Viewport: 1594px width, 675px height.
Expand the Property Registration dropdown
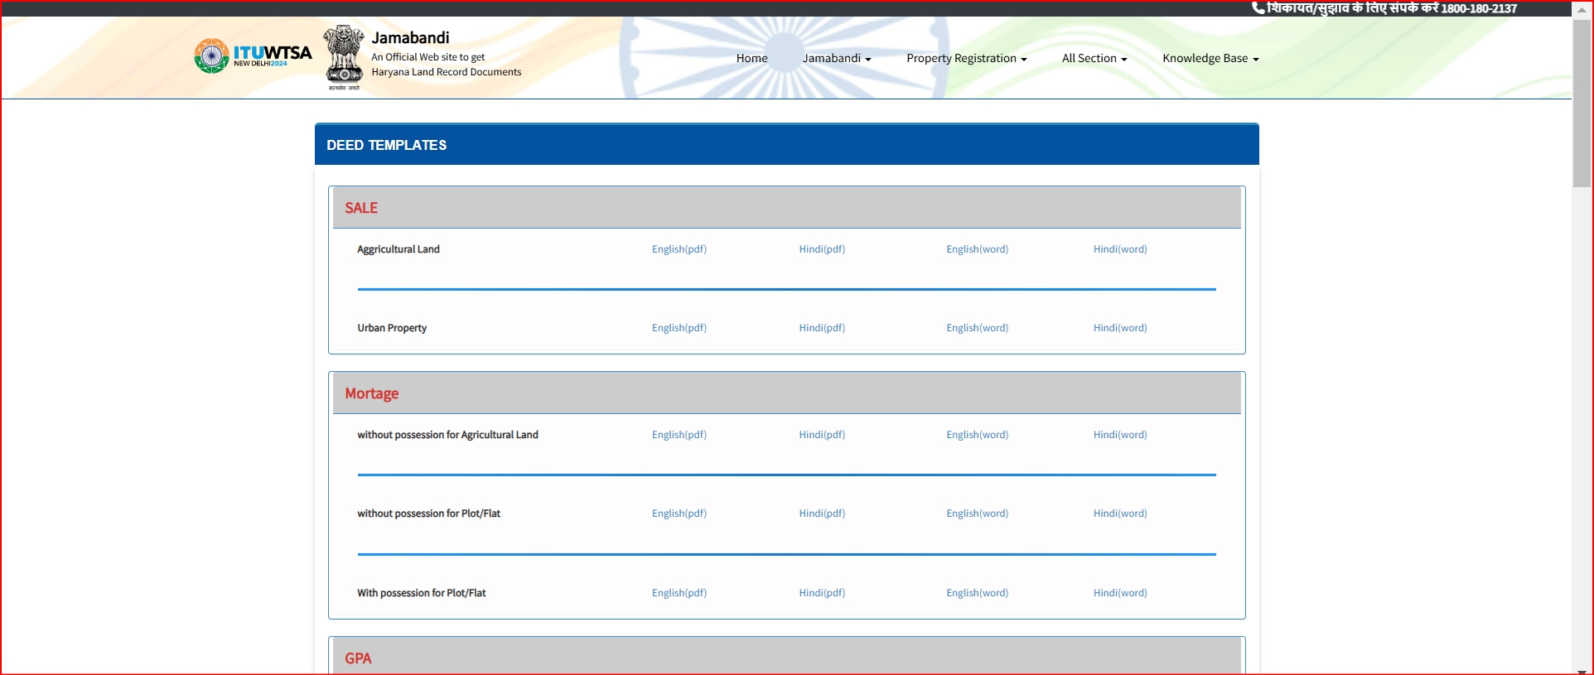coord(966,58)
